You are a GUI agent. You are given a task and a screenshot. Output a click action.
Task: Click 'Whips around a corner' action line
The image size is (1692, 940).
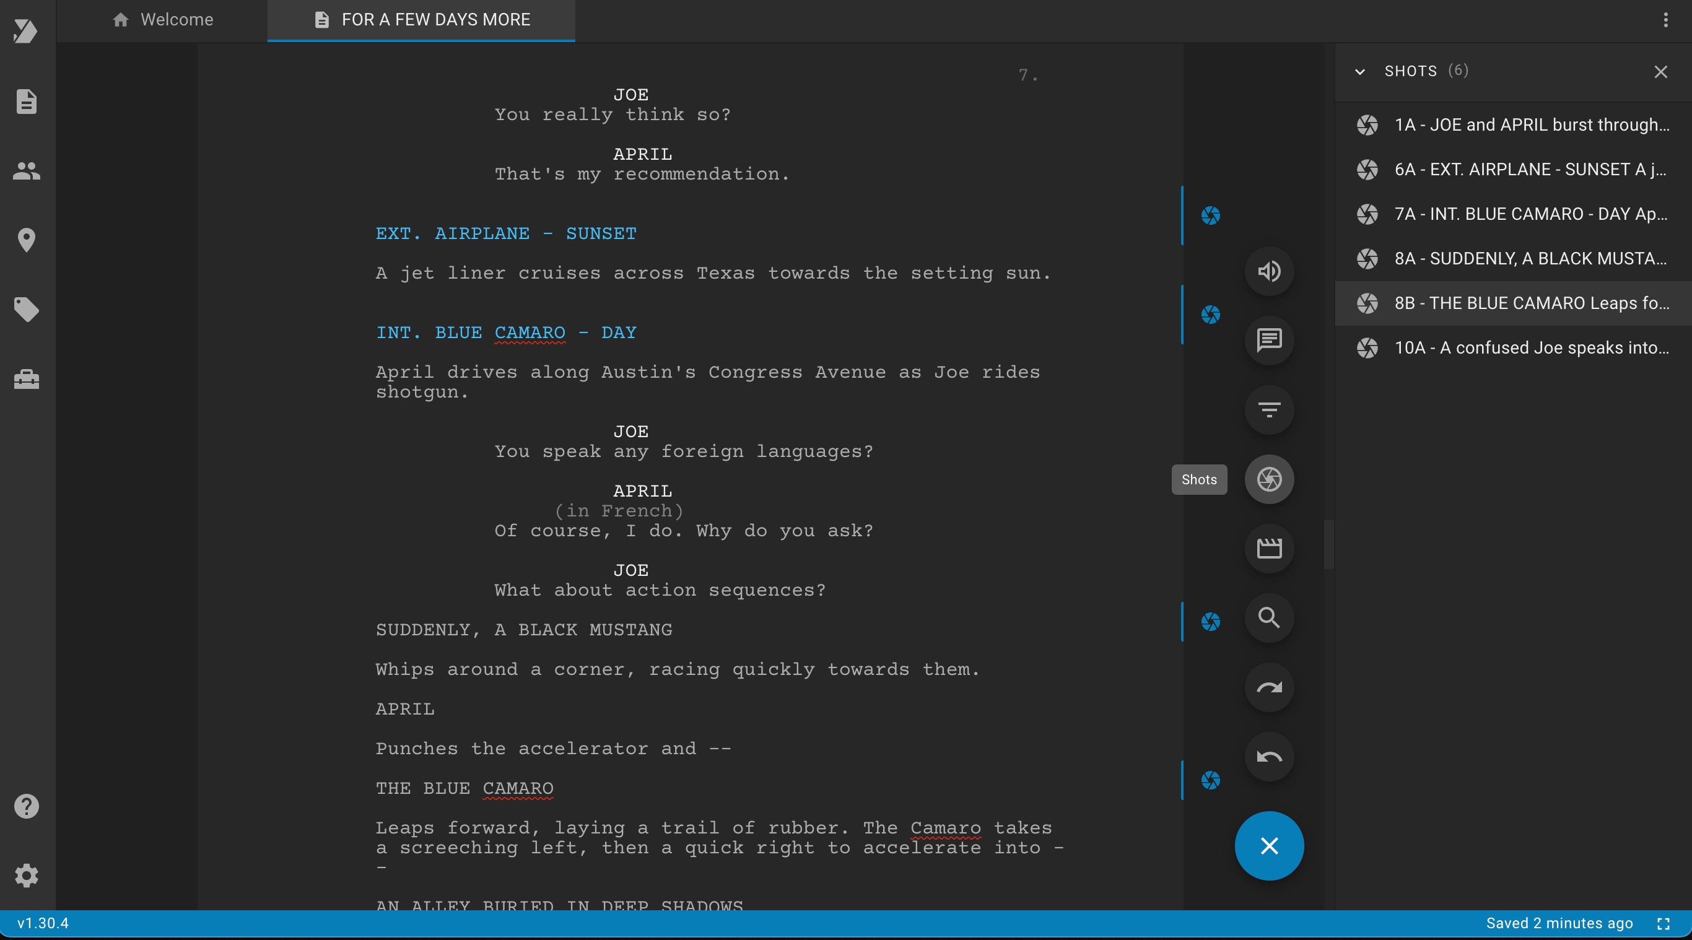coord(677,669)
